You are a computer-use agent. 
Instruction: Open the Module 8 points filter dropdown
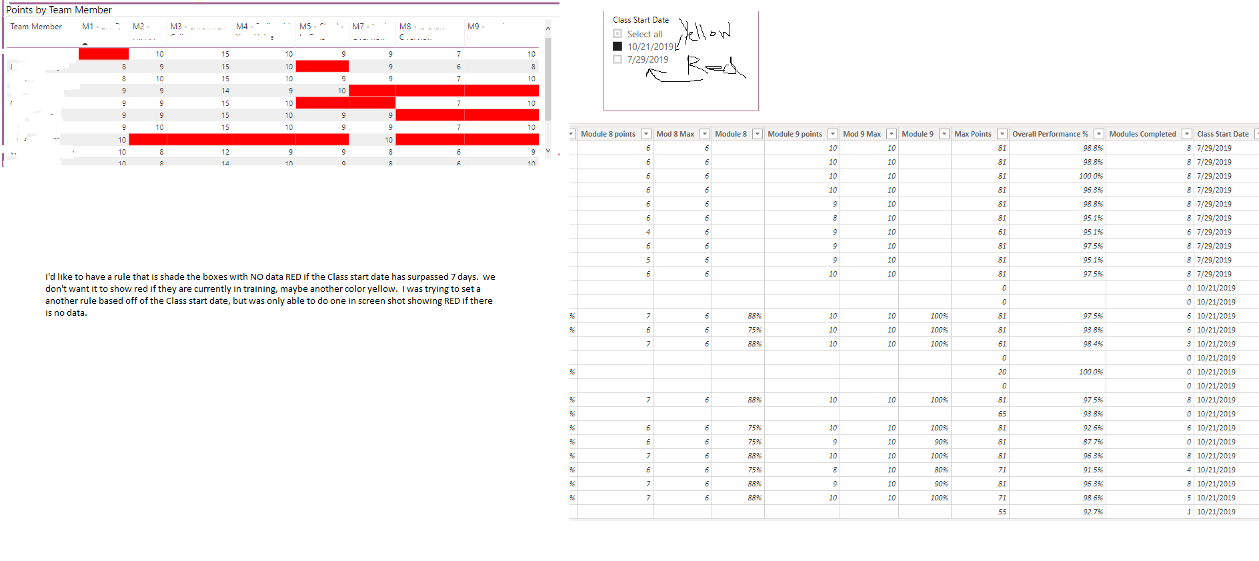click(x=646, y=134)
